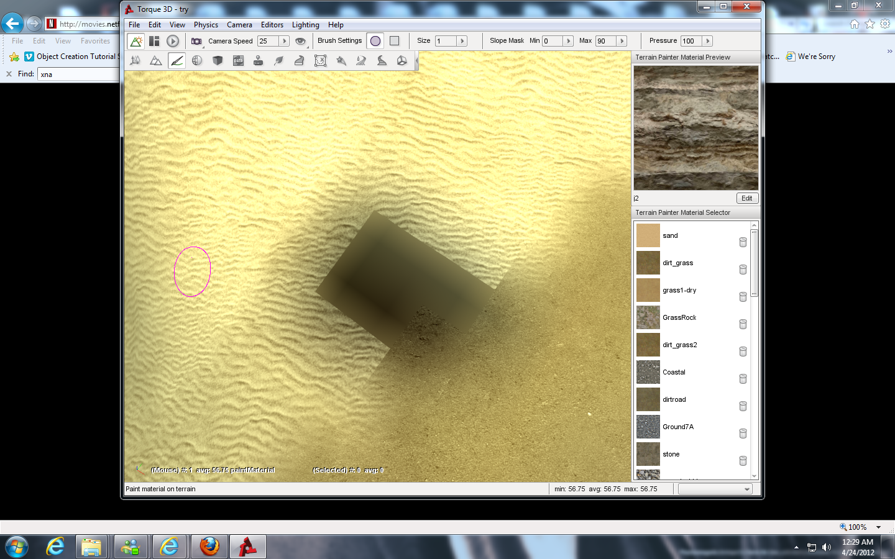
Task: Choose the sand material swatch
Action: [x=648, y=235]
